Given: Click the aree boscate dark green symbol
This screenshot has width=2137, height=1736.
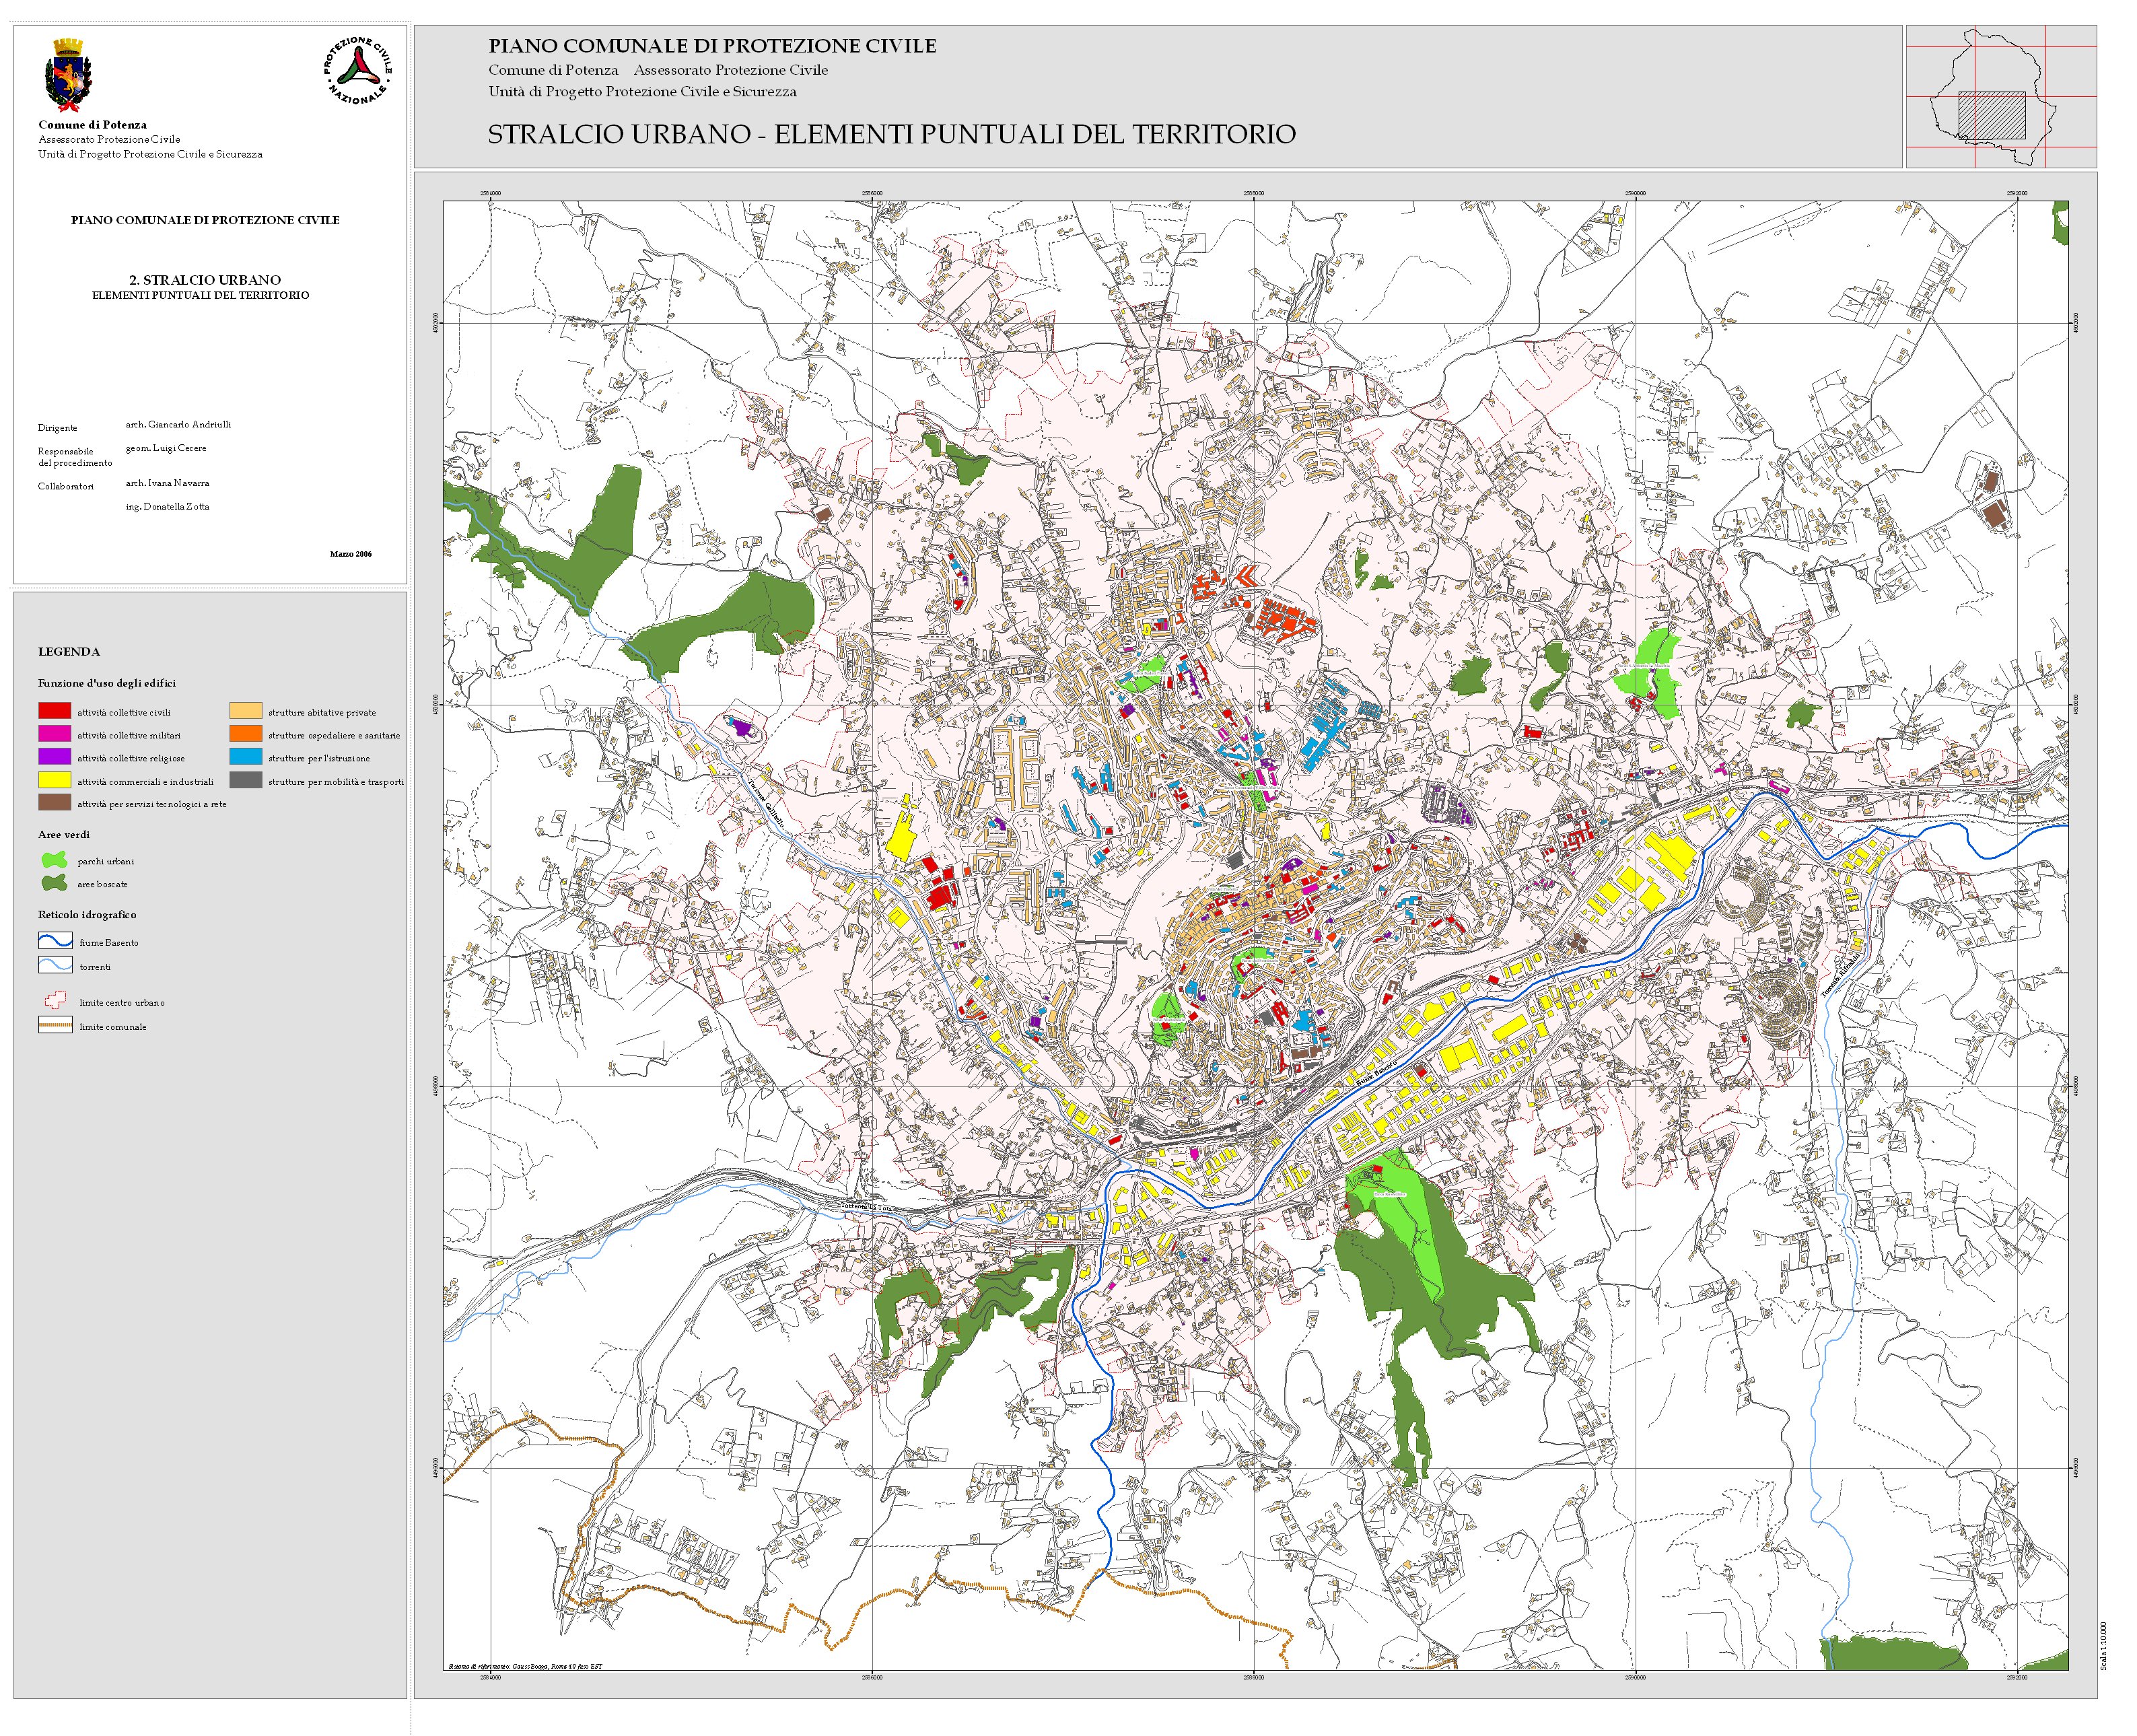Looking at the screenshot, I should click(54, 883).
